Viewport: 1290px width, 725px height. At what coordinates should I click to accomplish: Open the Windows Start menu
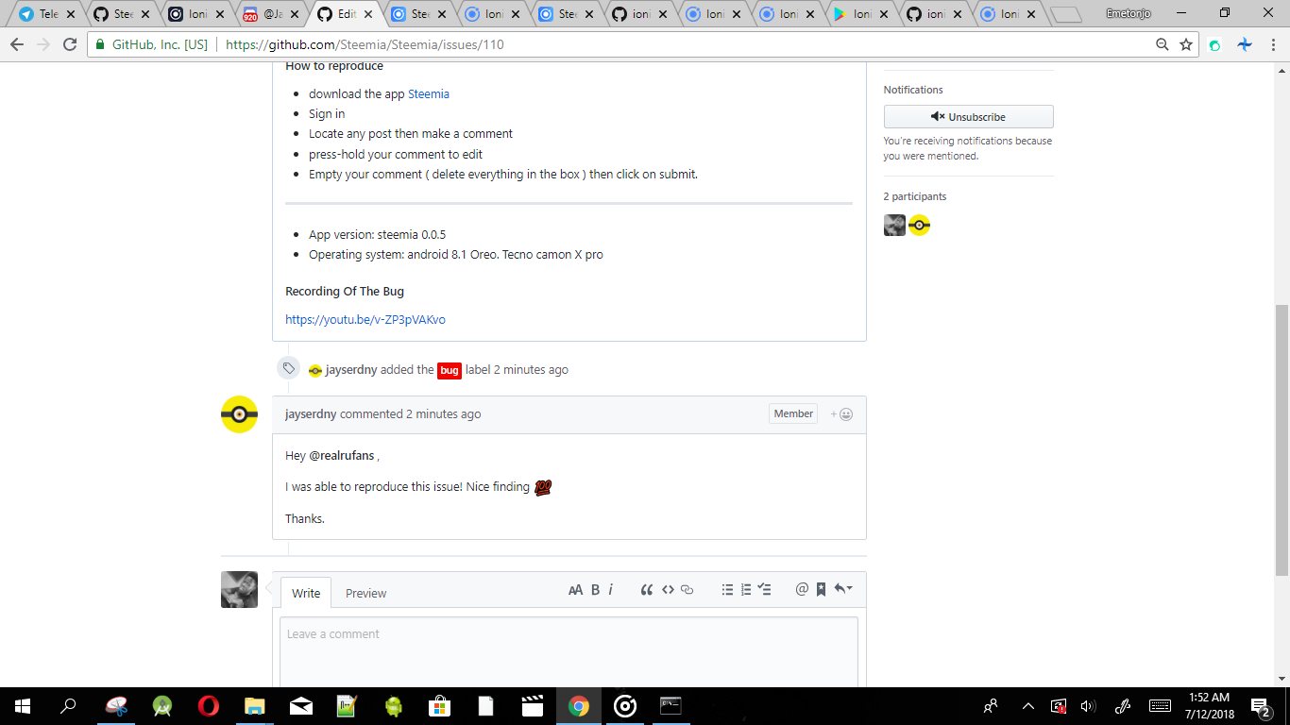tap(23, 706)
